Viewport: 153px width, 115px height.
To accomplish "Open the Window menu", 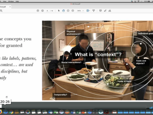I will pyautogui.click(x=11, y=1).
